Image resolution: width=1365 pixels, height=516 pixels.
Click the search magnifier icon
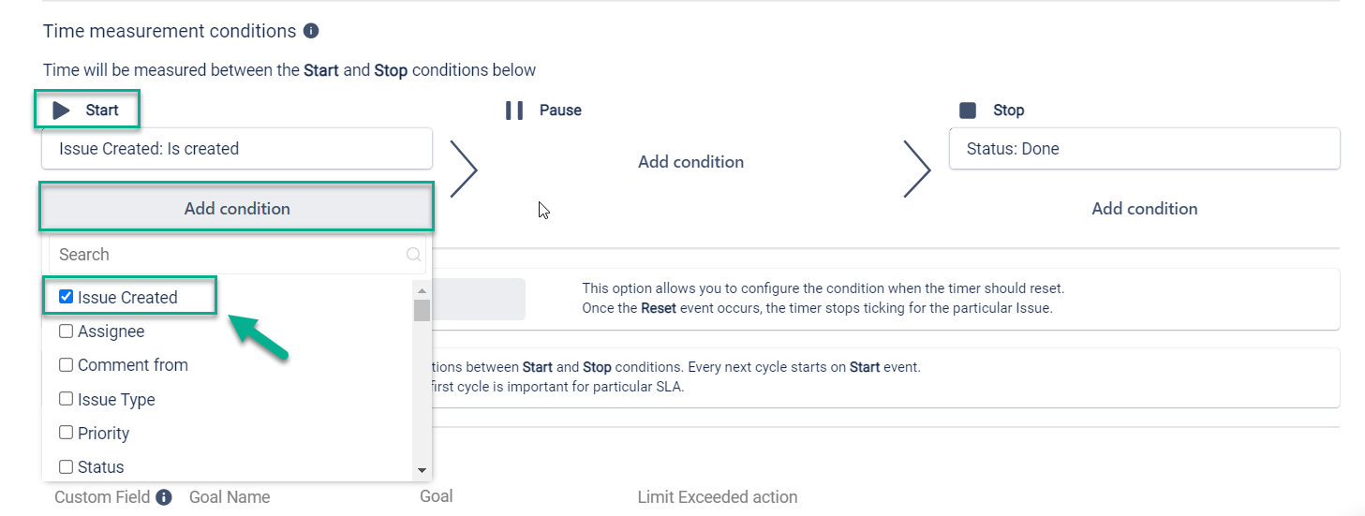click(413, 255)
